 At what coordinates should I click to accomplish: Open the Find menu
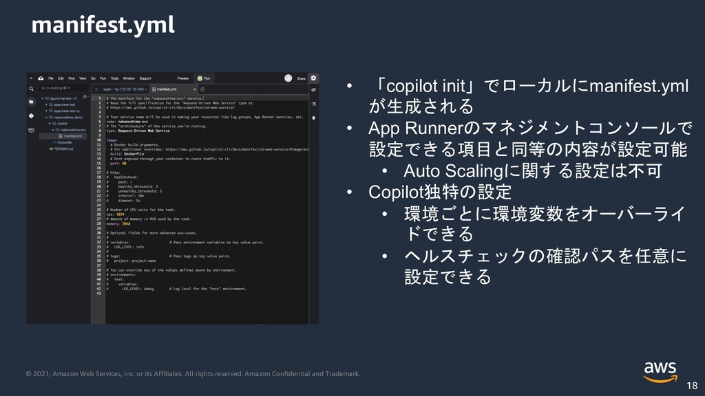coord(72,78)
